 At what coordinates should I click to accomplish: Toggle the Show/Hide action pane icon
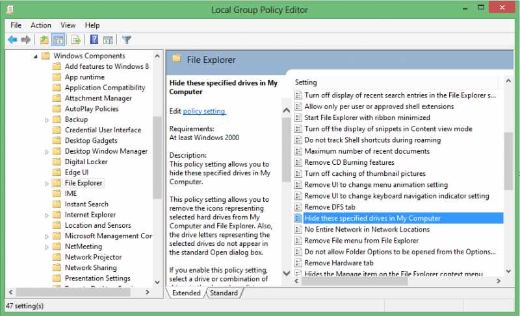click(x=108, y=40)
